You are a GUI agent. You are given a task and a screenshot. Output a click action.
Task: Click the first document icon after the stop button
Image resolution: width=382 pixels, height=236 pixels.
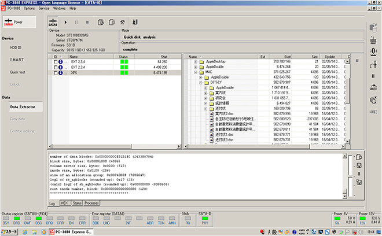pyautogui.click(x=101, y=23)
